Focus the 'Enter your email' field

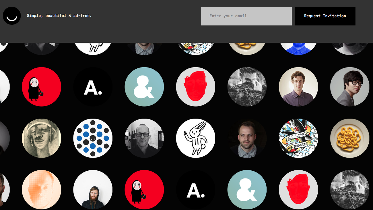point(246,16)
